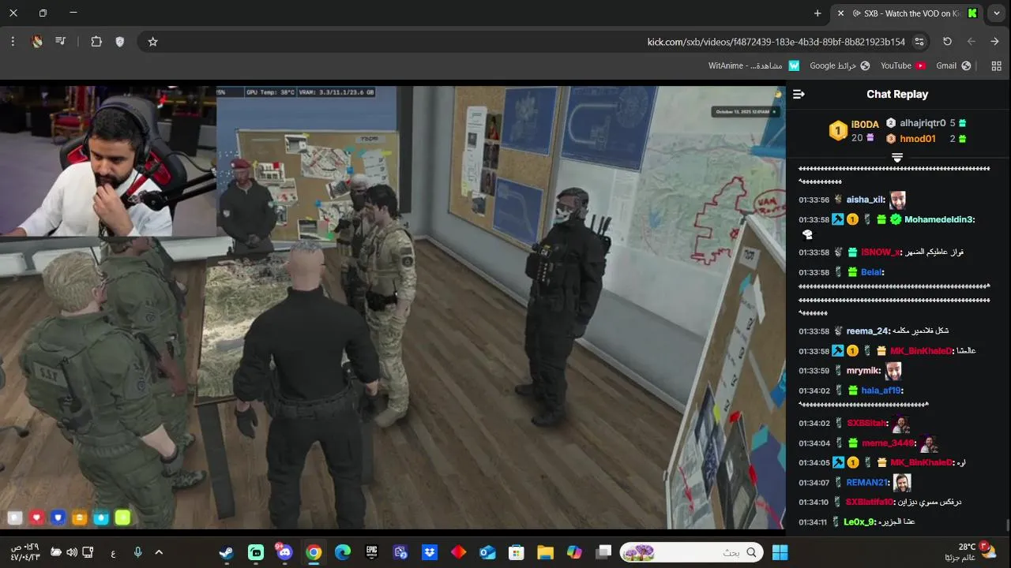Expand the gift leaderboard arrow
1011x568 pixels.
tap(897, 158)
